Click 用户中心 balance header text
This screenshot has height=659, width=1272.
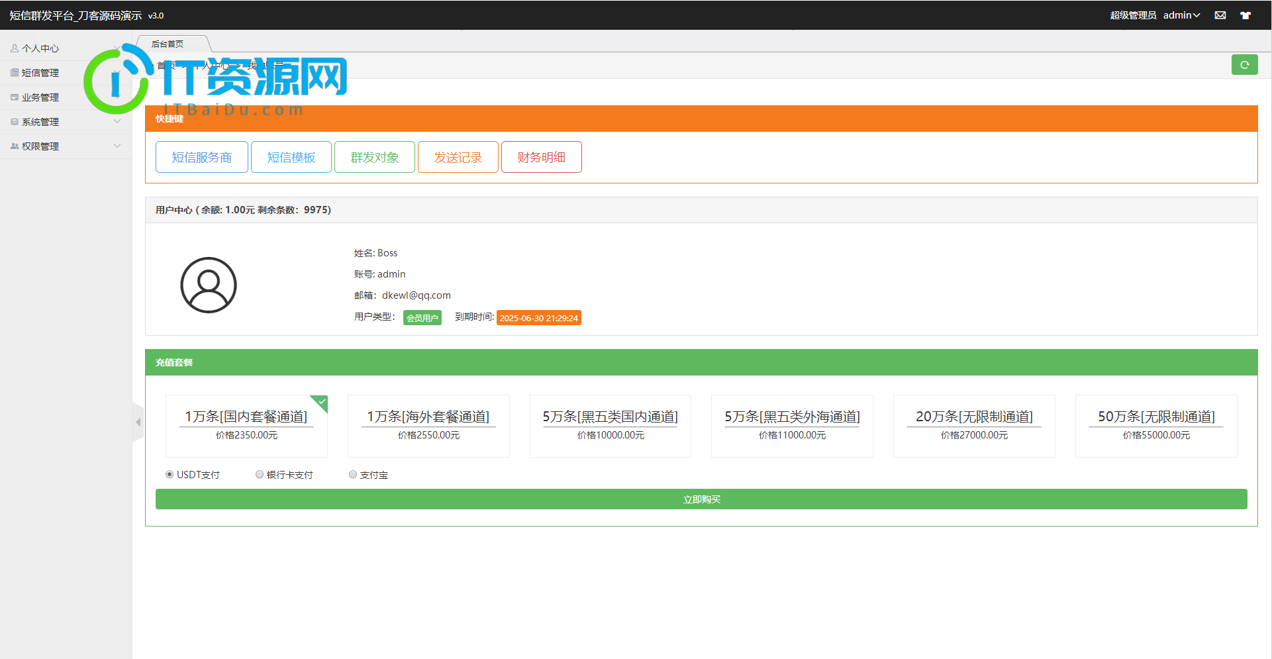pyautogui.click(x=243, y=210)
